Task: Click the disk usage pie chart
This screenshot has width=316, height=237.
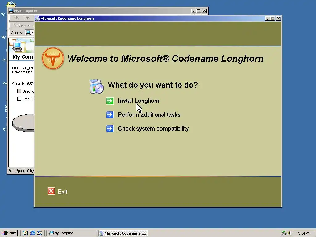Action: (23, 123)
